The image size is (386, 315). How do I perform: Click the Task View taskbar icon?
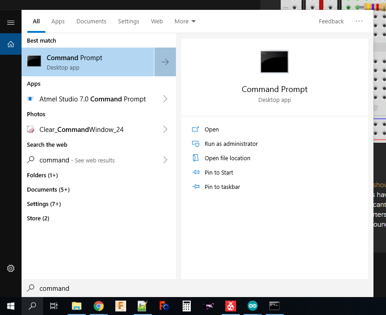click(x=54, y=306)
